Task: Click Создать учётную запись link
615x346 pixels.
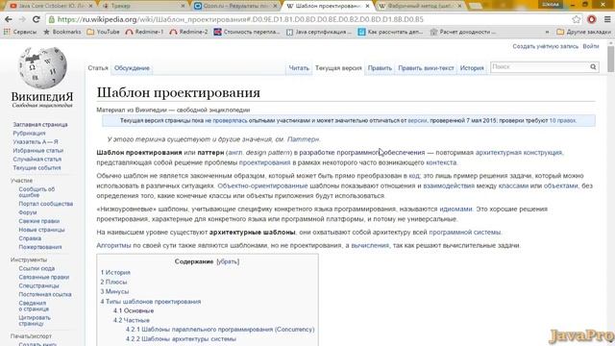Action: (x=545, y=46)
